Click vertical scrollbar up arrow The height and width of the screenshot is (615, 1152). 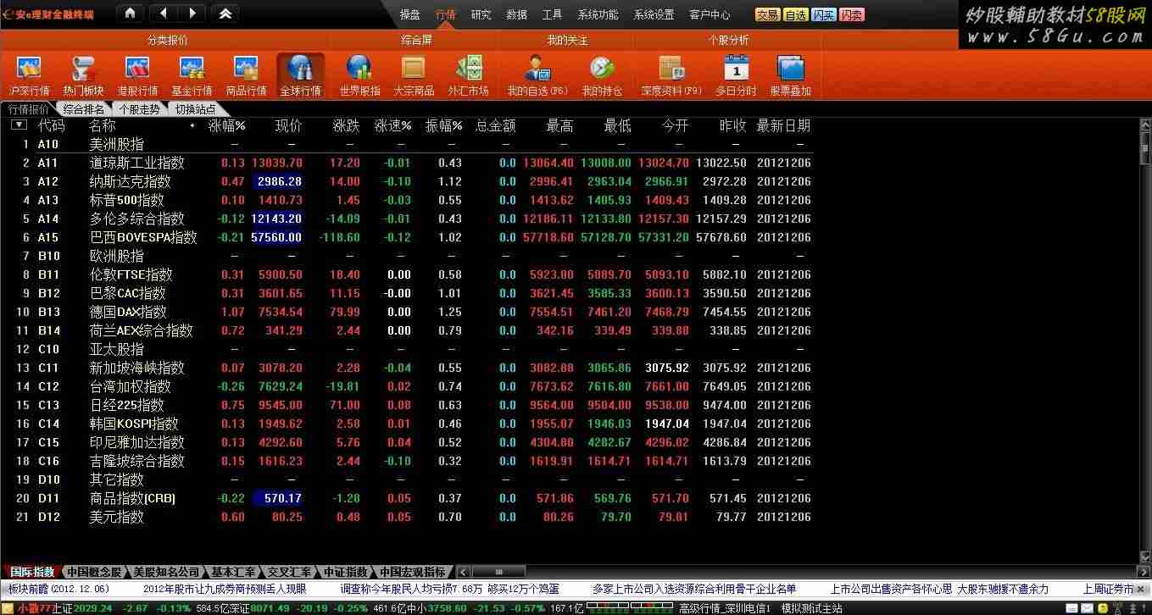pyautogui.click(x=1145, y=125)
